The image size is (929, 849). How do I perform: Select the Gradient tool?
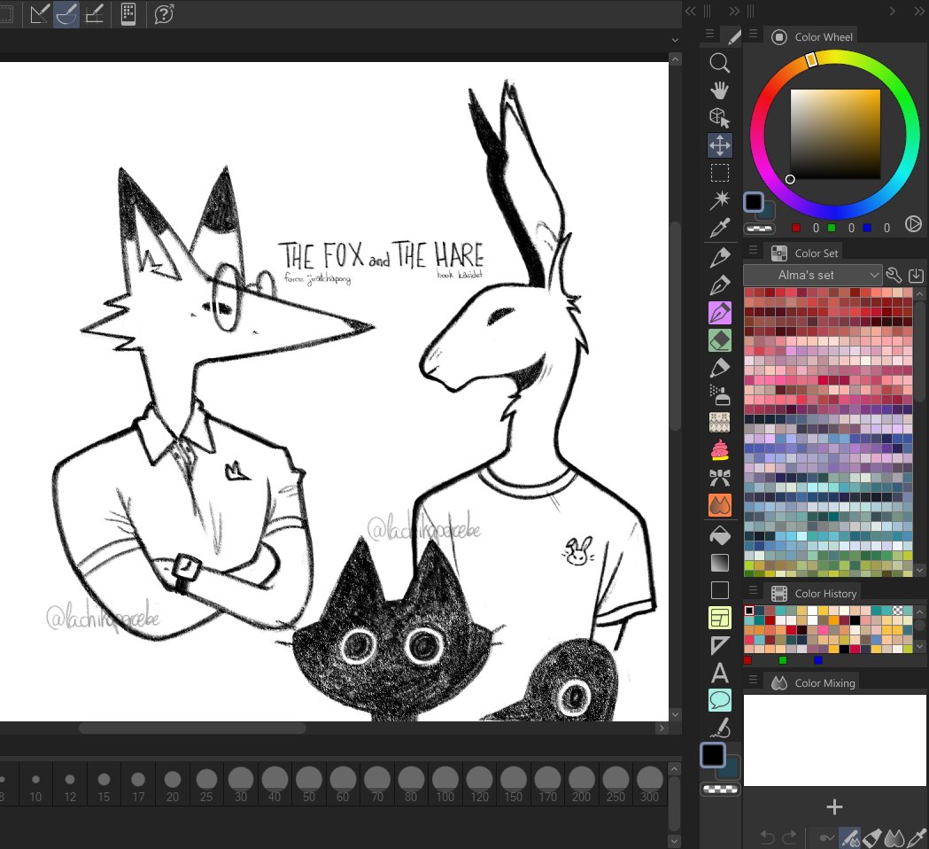[719, 563]
